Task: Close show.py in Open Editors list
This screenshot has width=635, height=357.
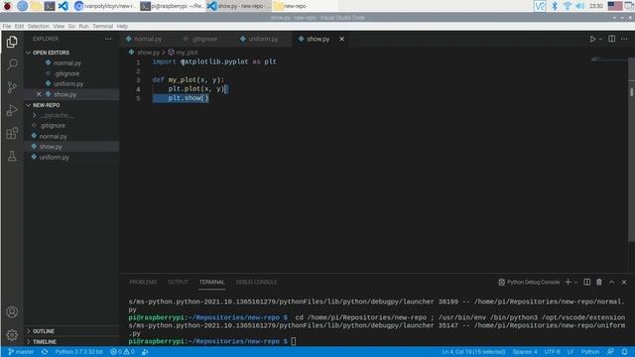Action: click(x=39, y=94)
